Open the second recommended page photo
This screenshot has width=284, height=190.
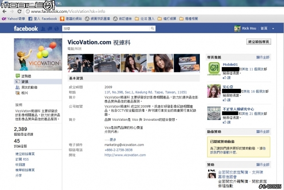coord(214,91)
